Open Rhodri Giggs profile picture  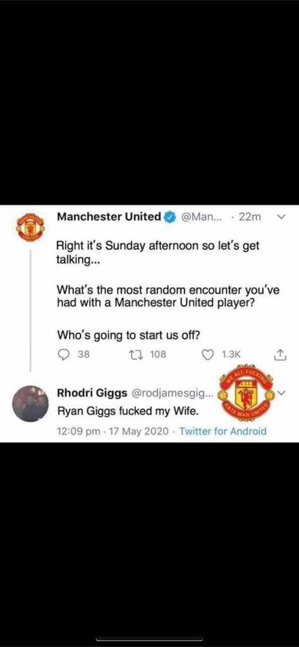tap(30, 403)
